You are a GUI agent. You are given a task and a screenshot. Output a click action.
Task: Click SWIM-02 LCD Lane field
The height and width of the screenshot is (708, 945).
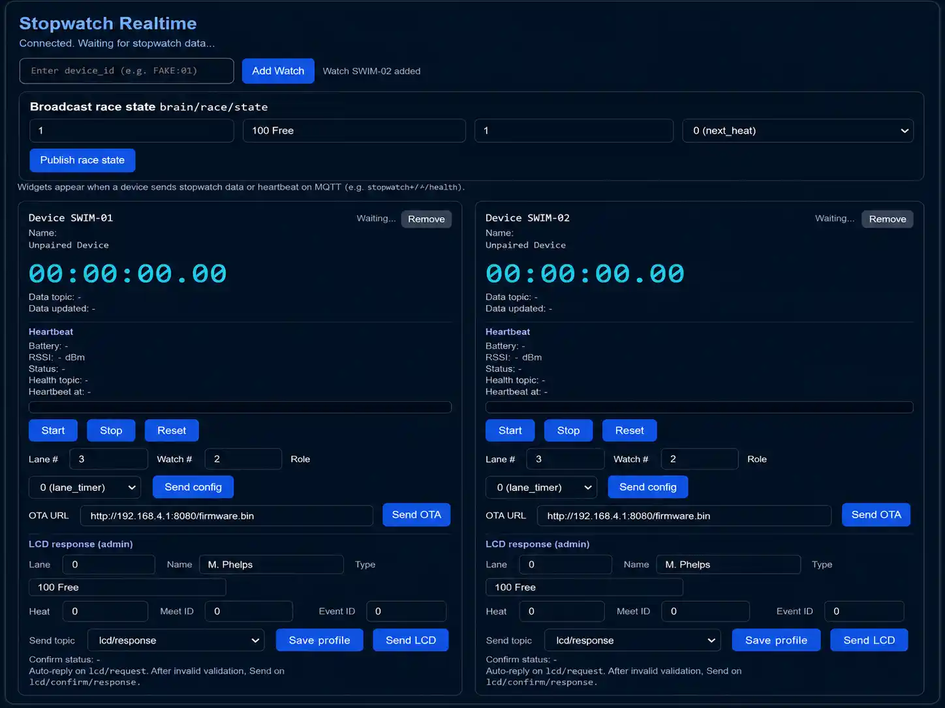tap(566, 565)
